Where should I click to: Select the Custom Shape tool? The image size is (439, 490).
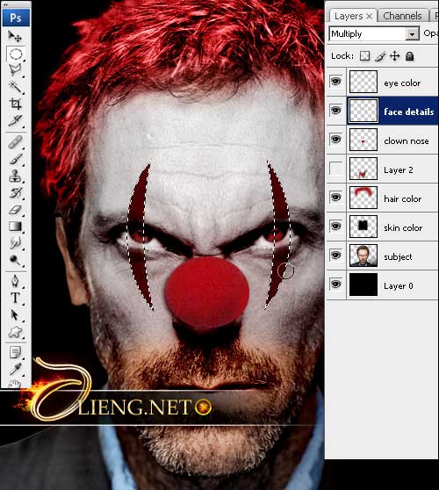pyautogui.click(x=15, y=332)
